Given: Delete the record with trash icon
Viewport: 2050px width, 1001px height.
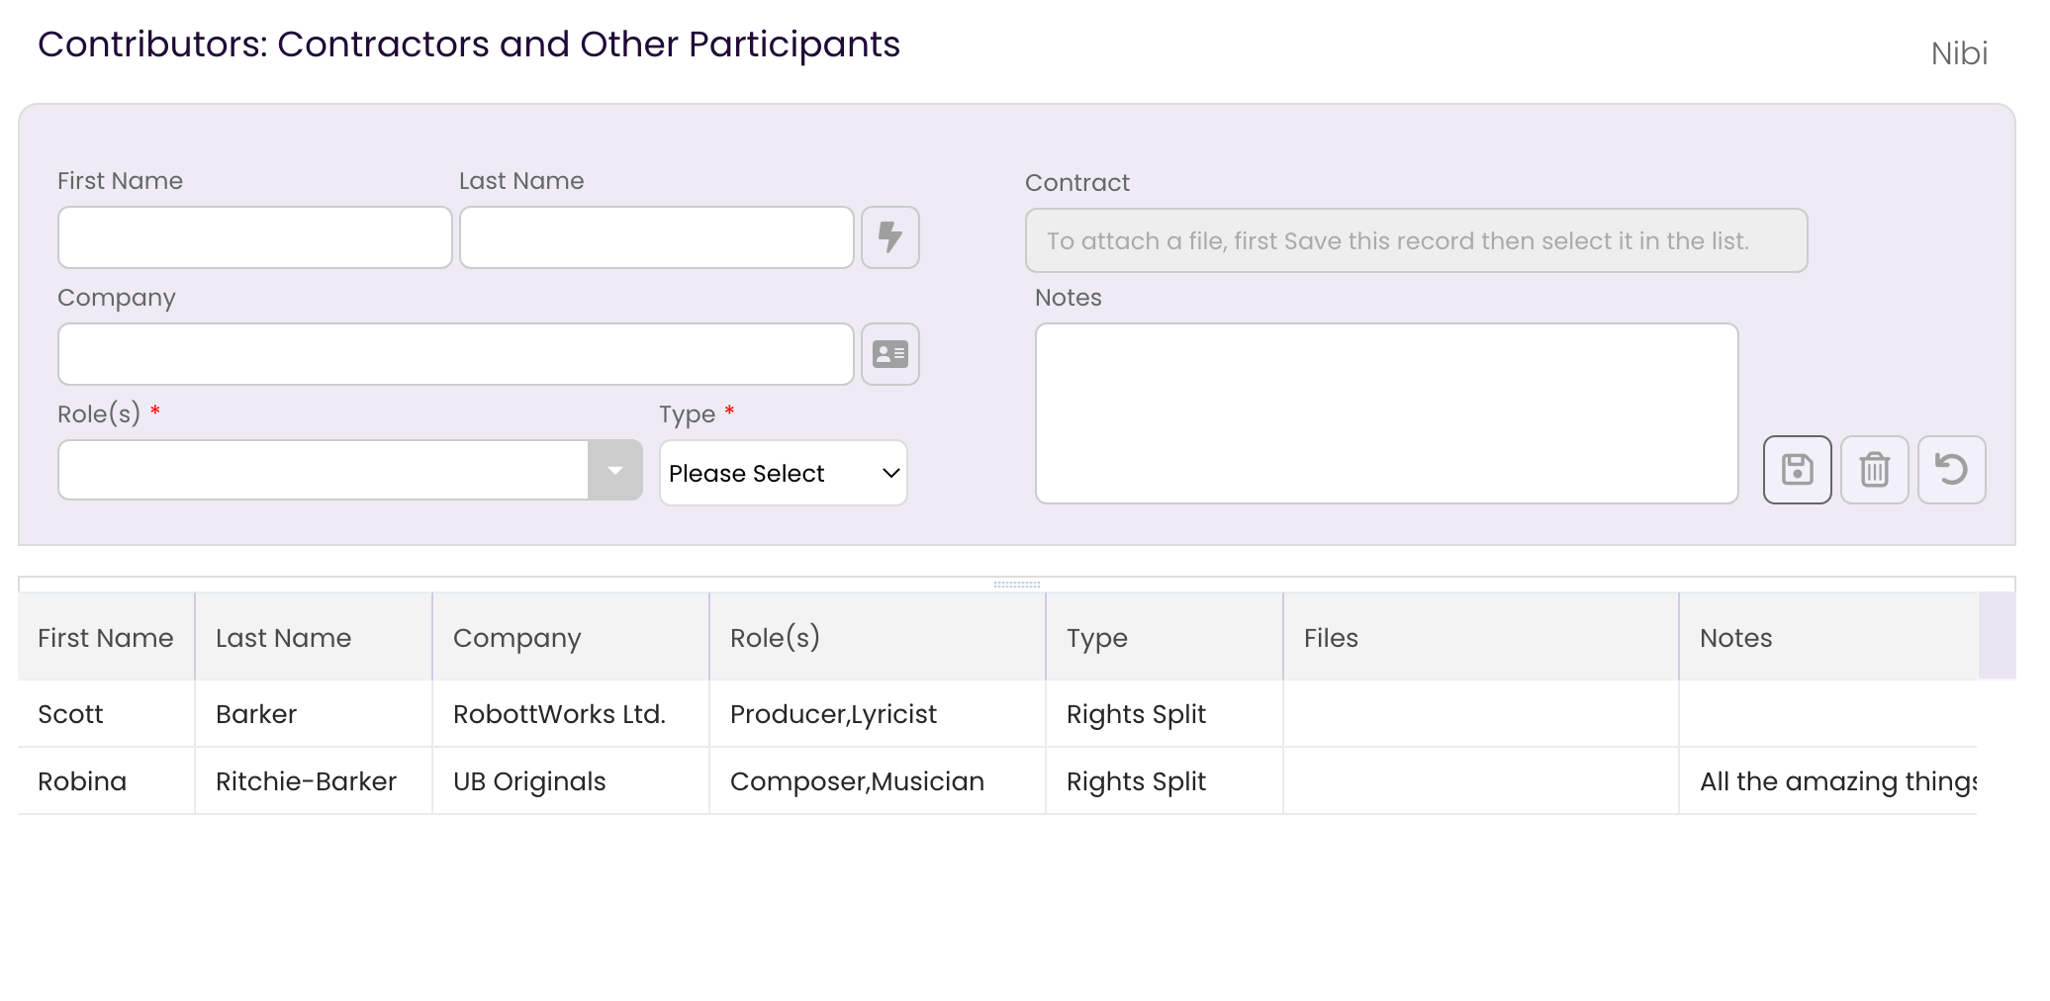Looking at the screenshot, I should (x=1875, y=470).
